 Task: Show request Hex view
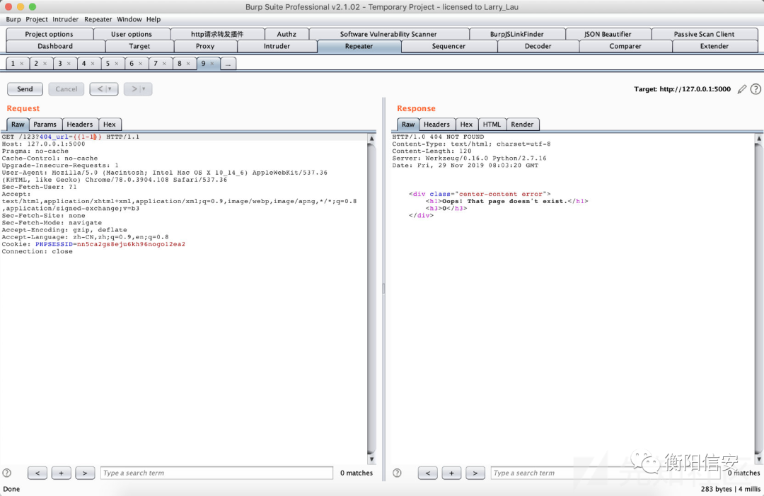coord(110,125)
